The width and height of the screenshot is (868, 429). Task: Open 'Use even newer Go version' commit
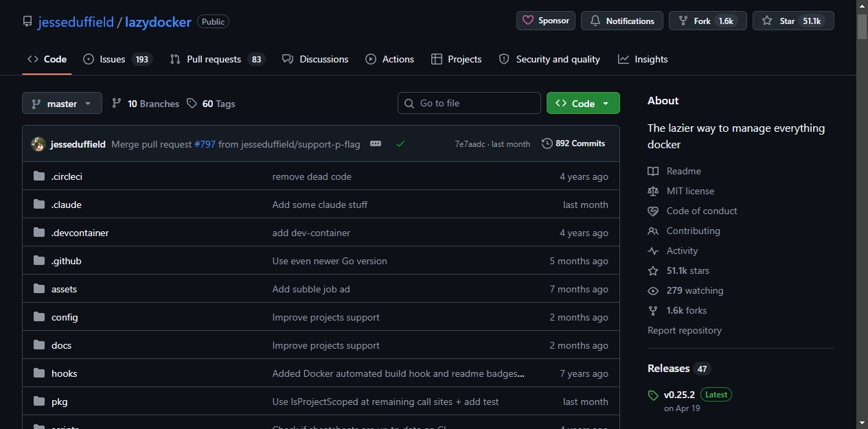pos(330,261)
